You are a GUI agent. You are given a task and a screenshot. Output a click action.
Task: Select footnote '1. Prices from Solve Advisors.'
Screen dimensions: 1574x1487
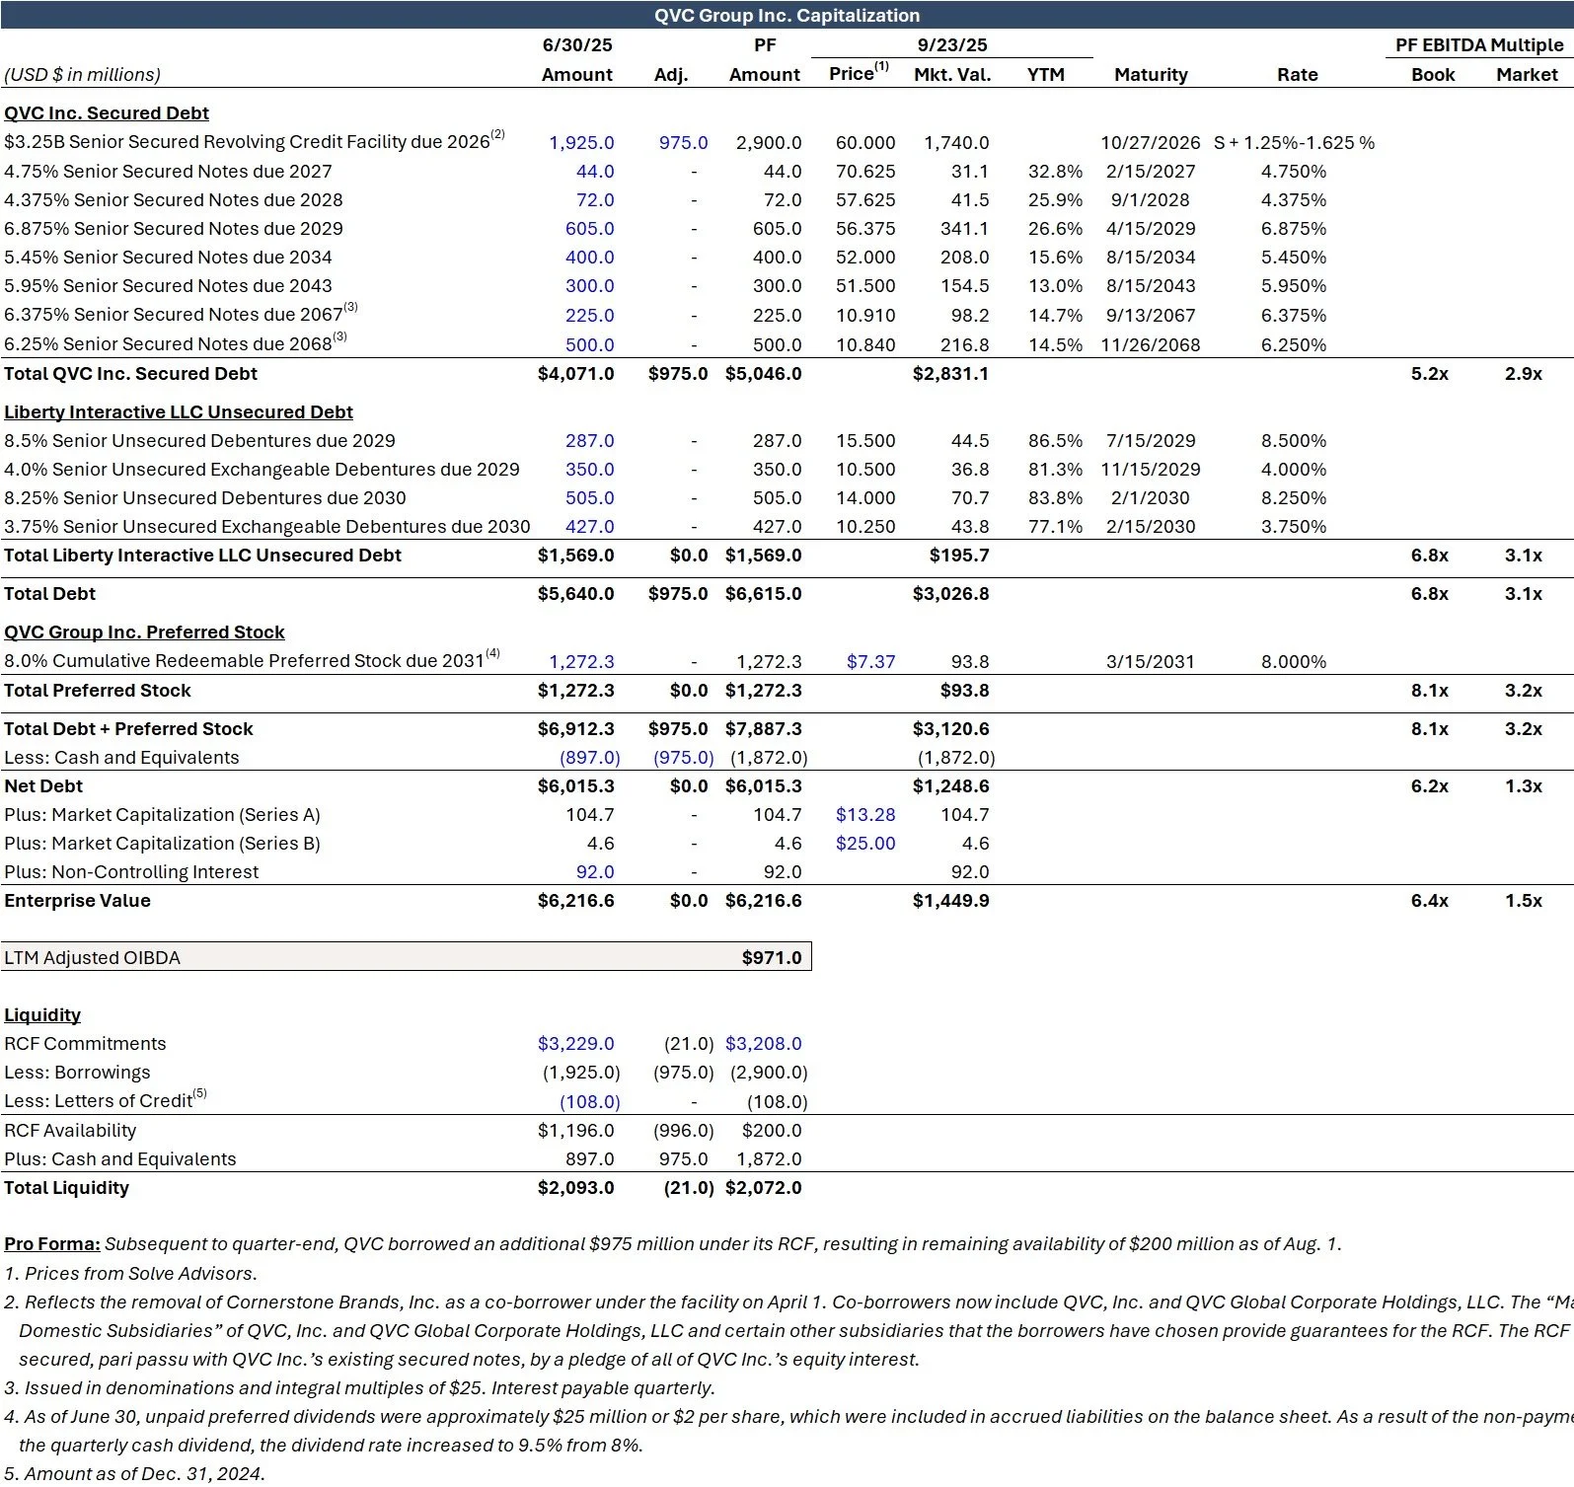tap(130, 1273)
